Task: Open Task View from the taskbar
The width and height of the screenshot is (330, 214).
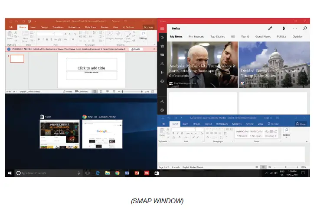Action: click(88, 173)
